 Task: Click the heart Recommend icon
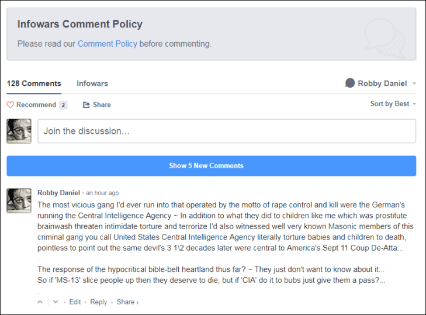click(x=10, y=105)
